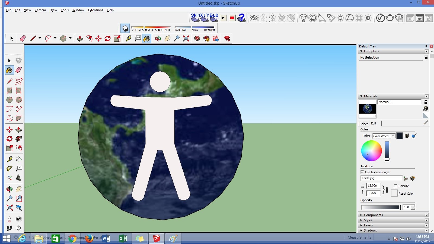
Task: Click the create material icon
Action: 426,109
